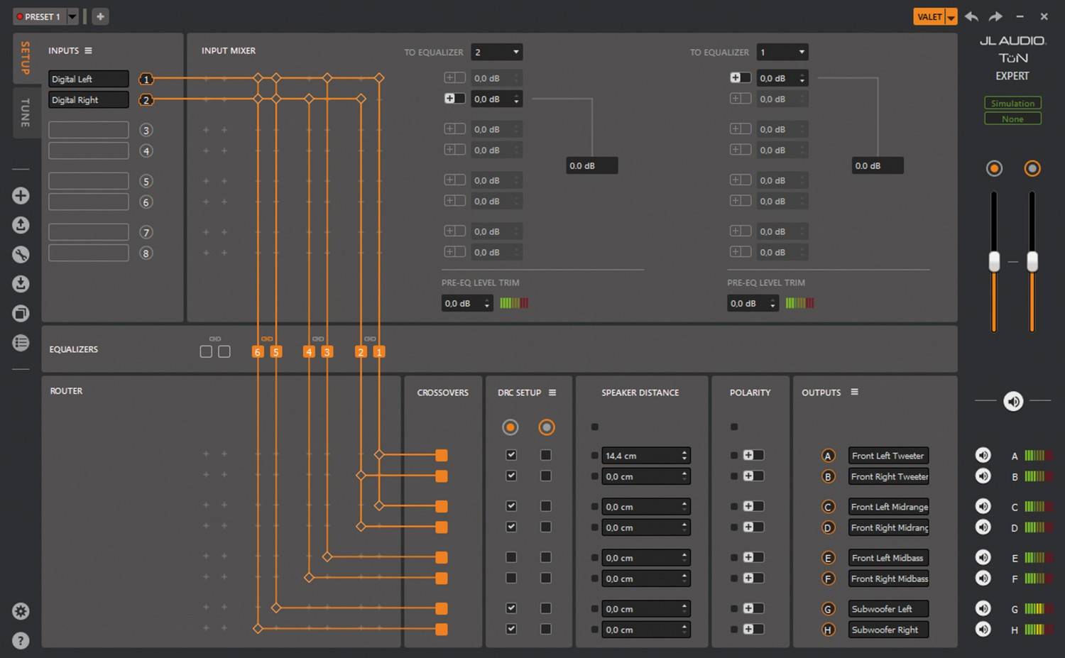Screen dimensions: 1065x658
Task: Toggle the master mute speaker icon
Action: pos(1013,402)
